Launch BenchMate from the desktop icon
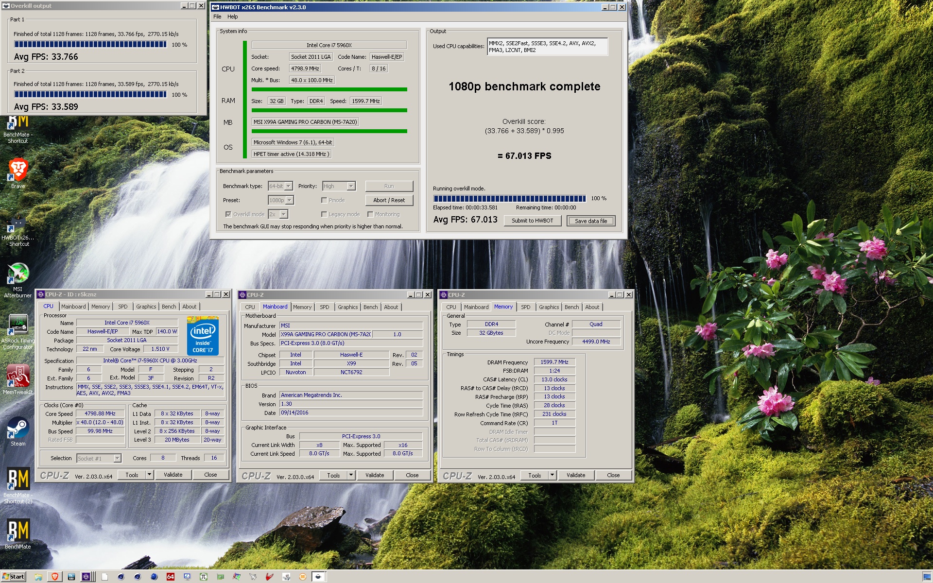Screen dimensions: 933x583 (18, 534)
